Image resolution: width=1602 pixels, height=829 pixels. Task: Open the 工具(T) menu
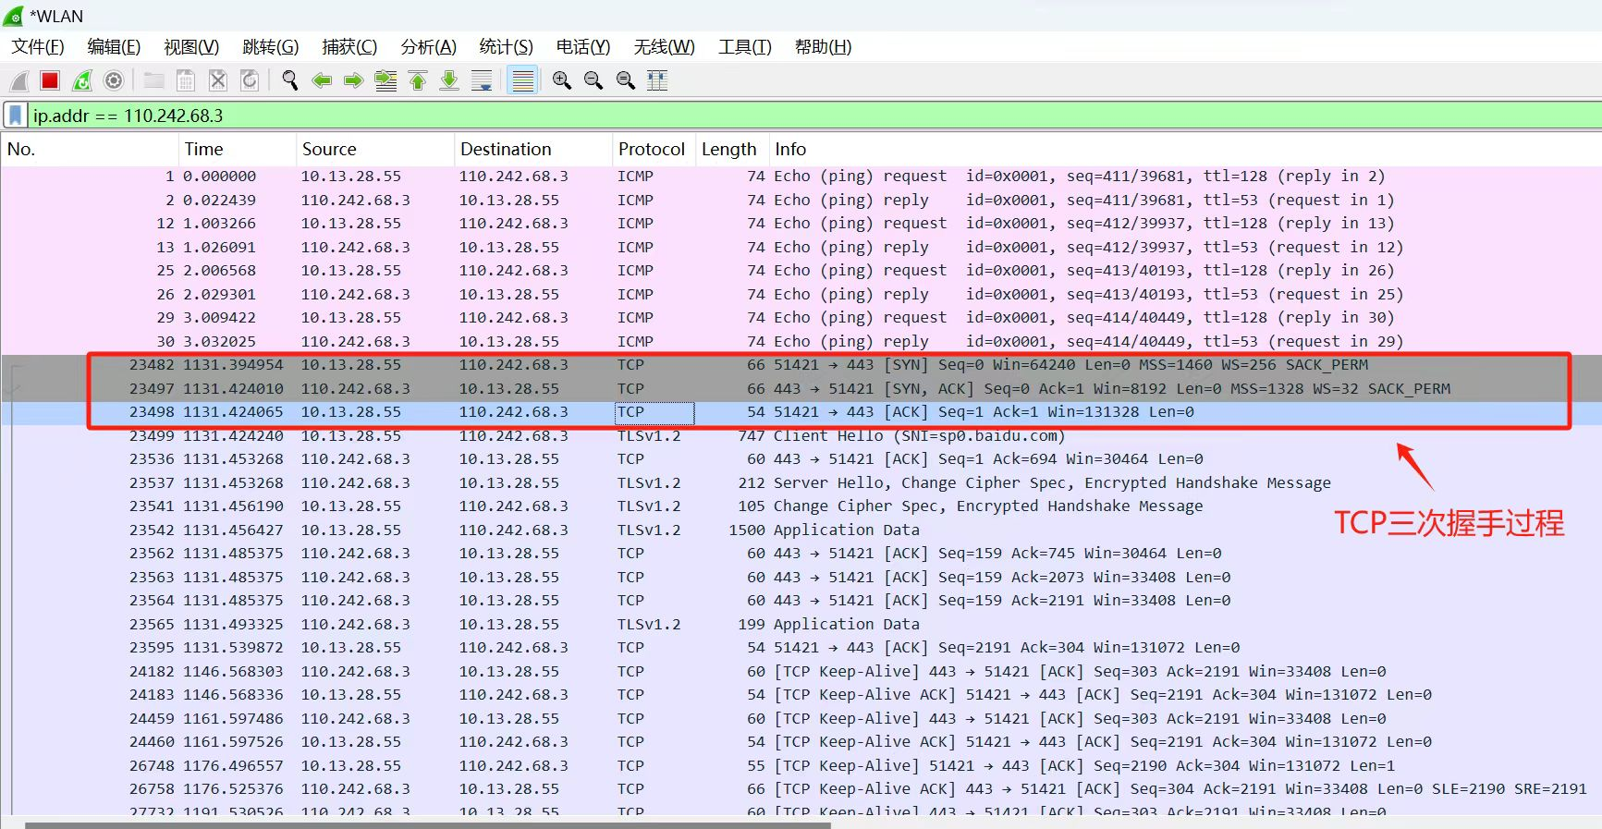(745, 47)
